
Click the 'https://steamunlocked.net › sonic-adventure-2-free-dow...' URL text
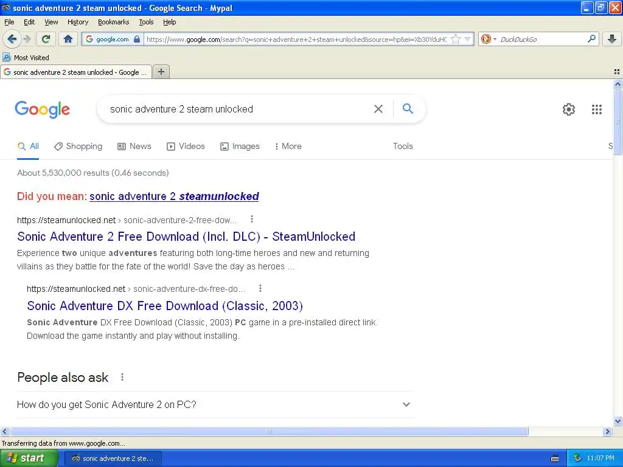point(127,220)
